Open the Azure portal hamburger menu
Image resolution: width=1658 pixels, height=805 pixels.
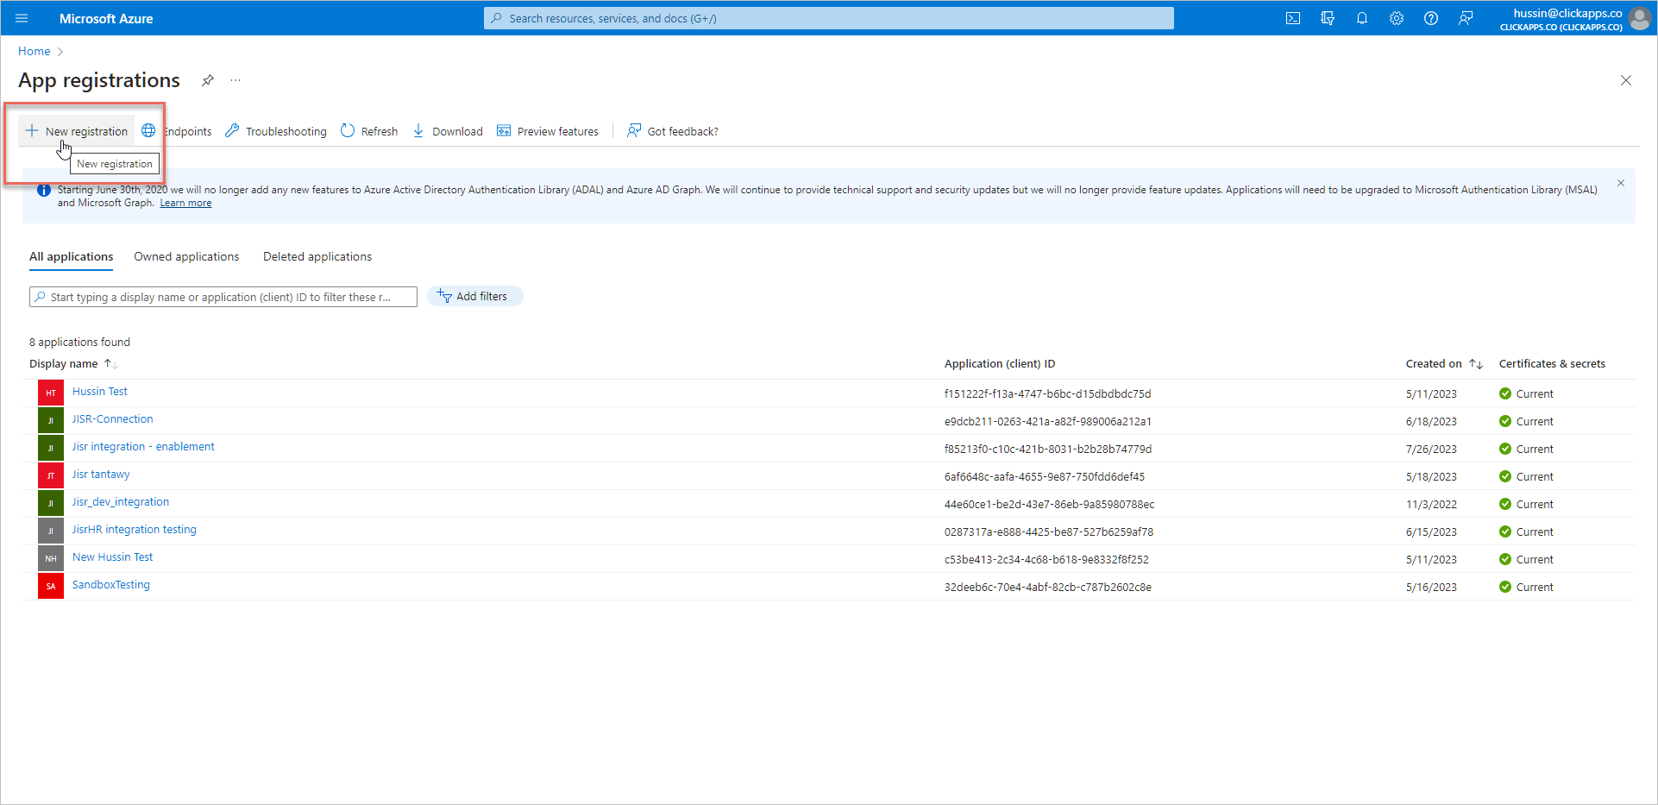click(22, 18)
